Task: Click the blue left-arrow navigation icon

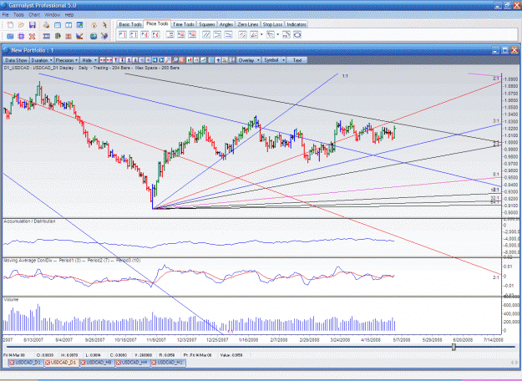Action: tap(155, 60)
